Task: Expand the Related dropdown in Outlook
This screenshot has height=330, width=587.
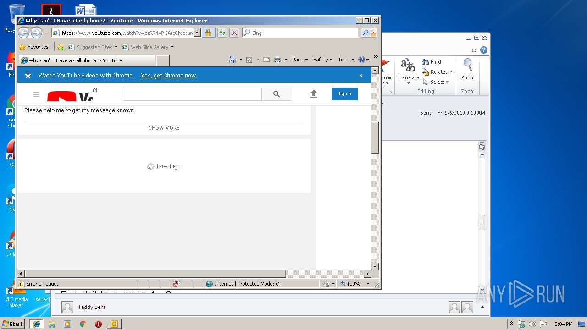Action: pyautogui.click(x=451, y=72)
